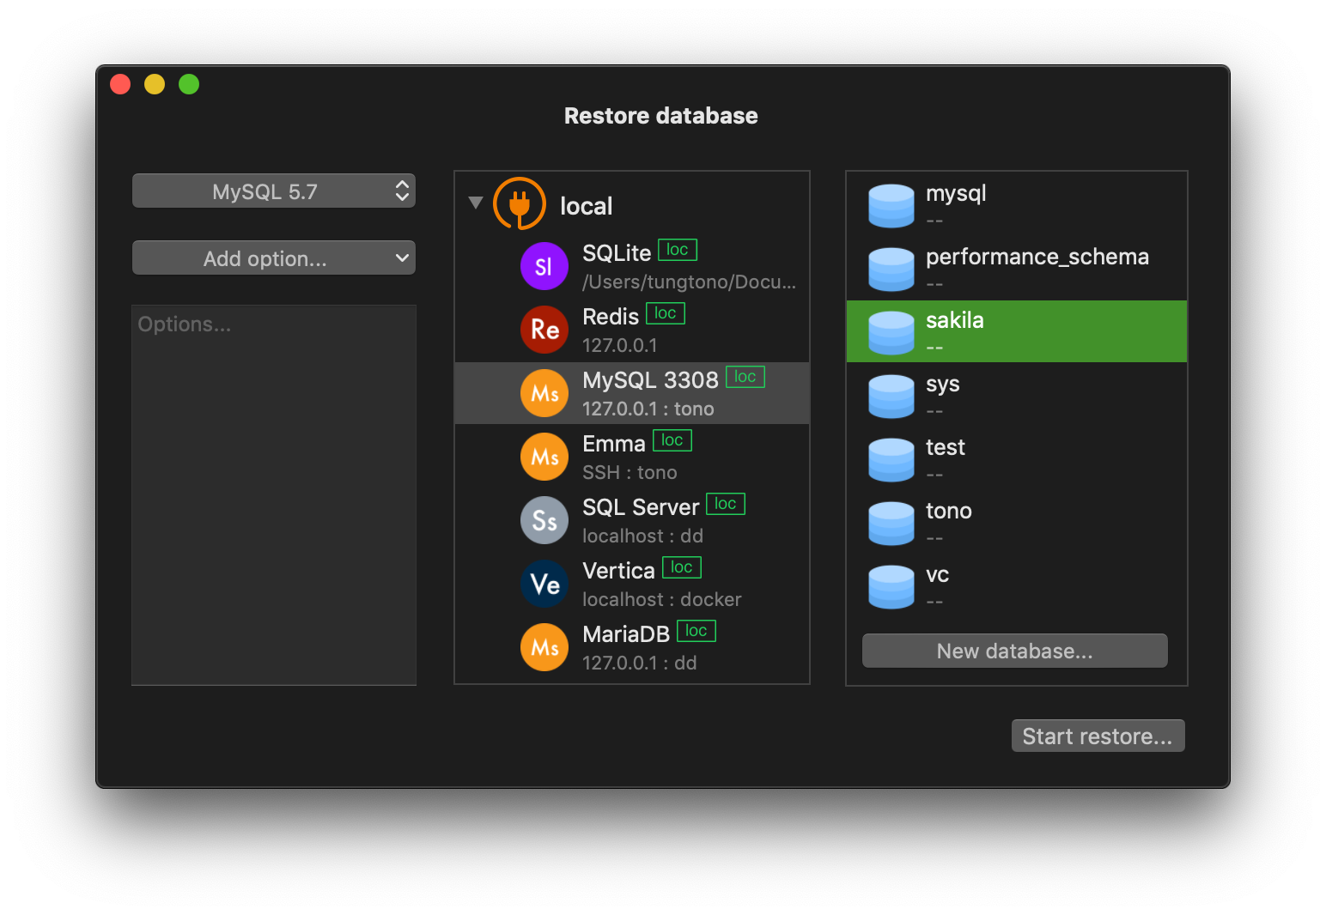The height and width of the screenshot is (915, 1326).
Task: Toggle the loc badge on SQLite
Action: coord(677,249)
